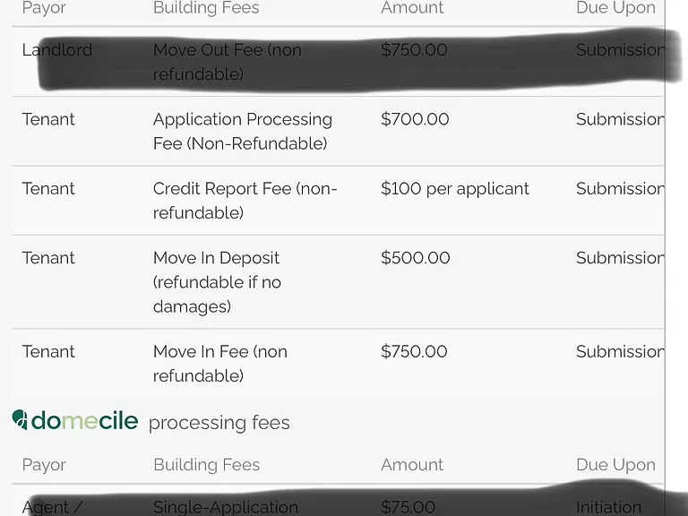
Task: Click the redacted Move Out Fee text
Action: (x=228, y=62)
